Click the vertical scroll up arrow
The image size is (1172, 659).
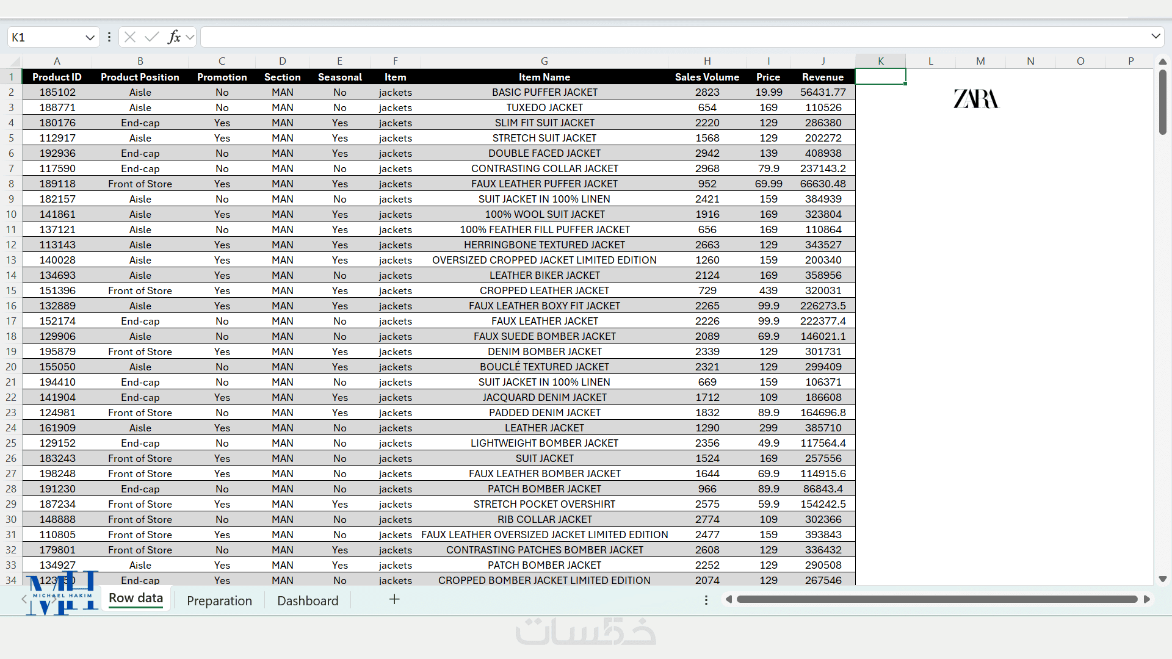(1162, 62)
